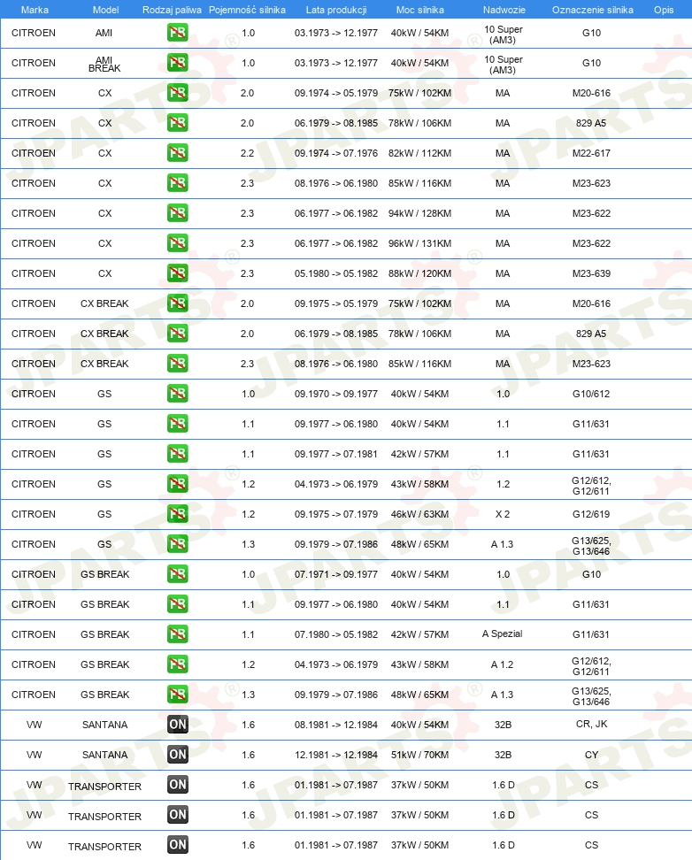Click the Lata produkcji column header
Screen dimensions: 692x860
click(x=336, y=10)
